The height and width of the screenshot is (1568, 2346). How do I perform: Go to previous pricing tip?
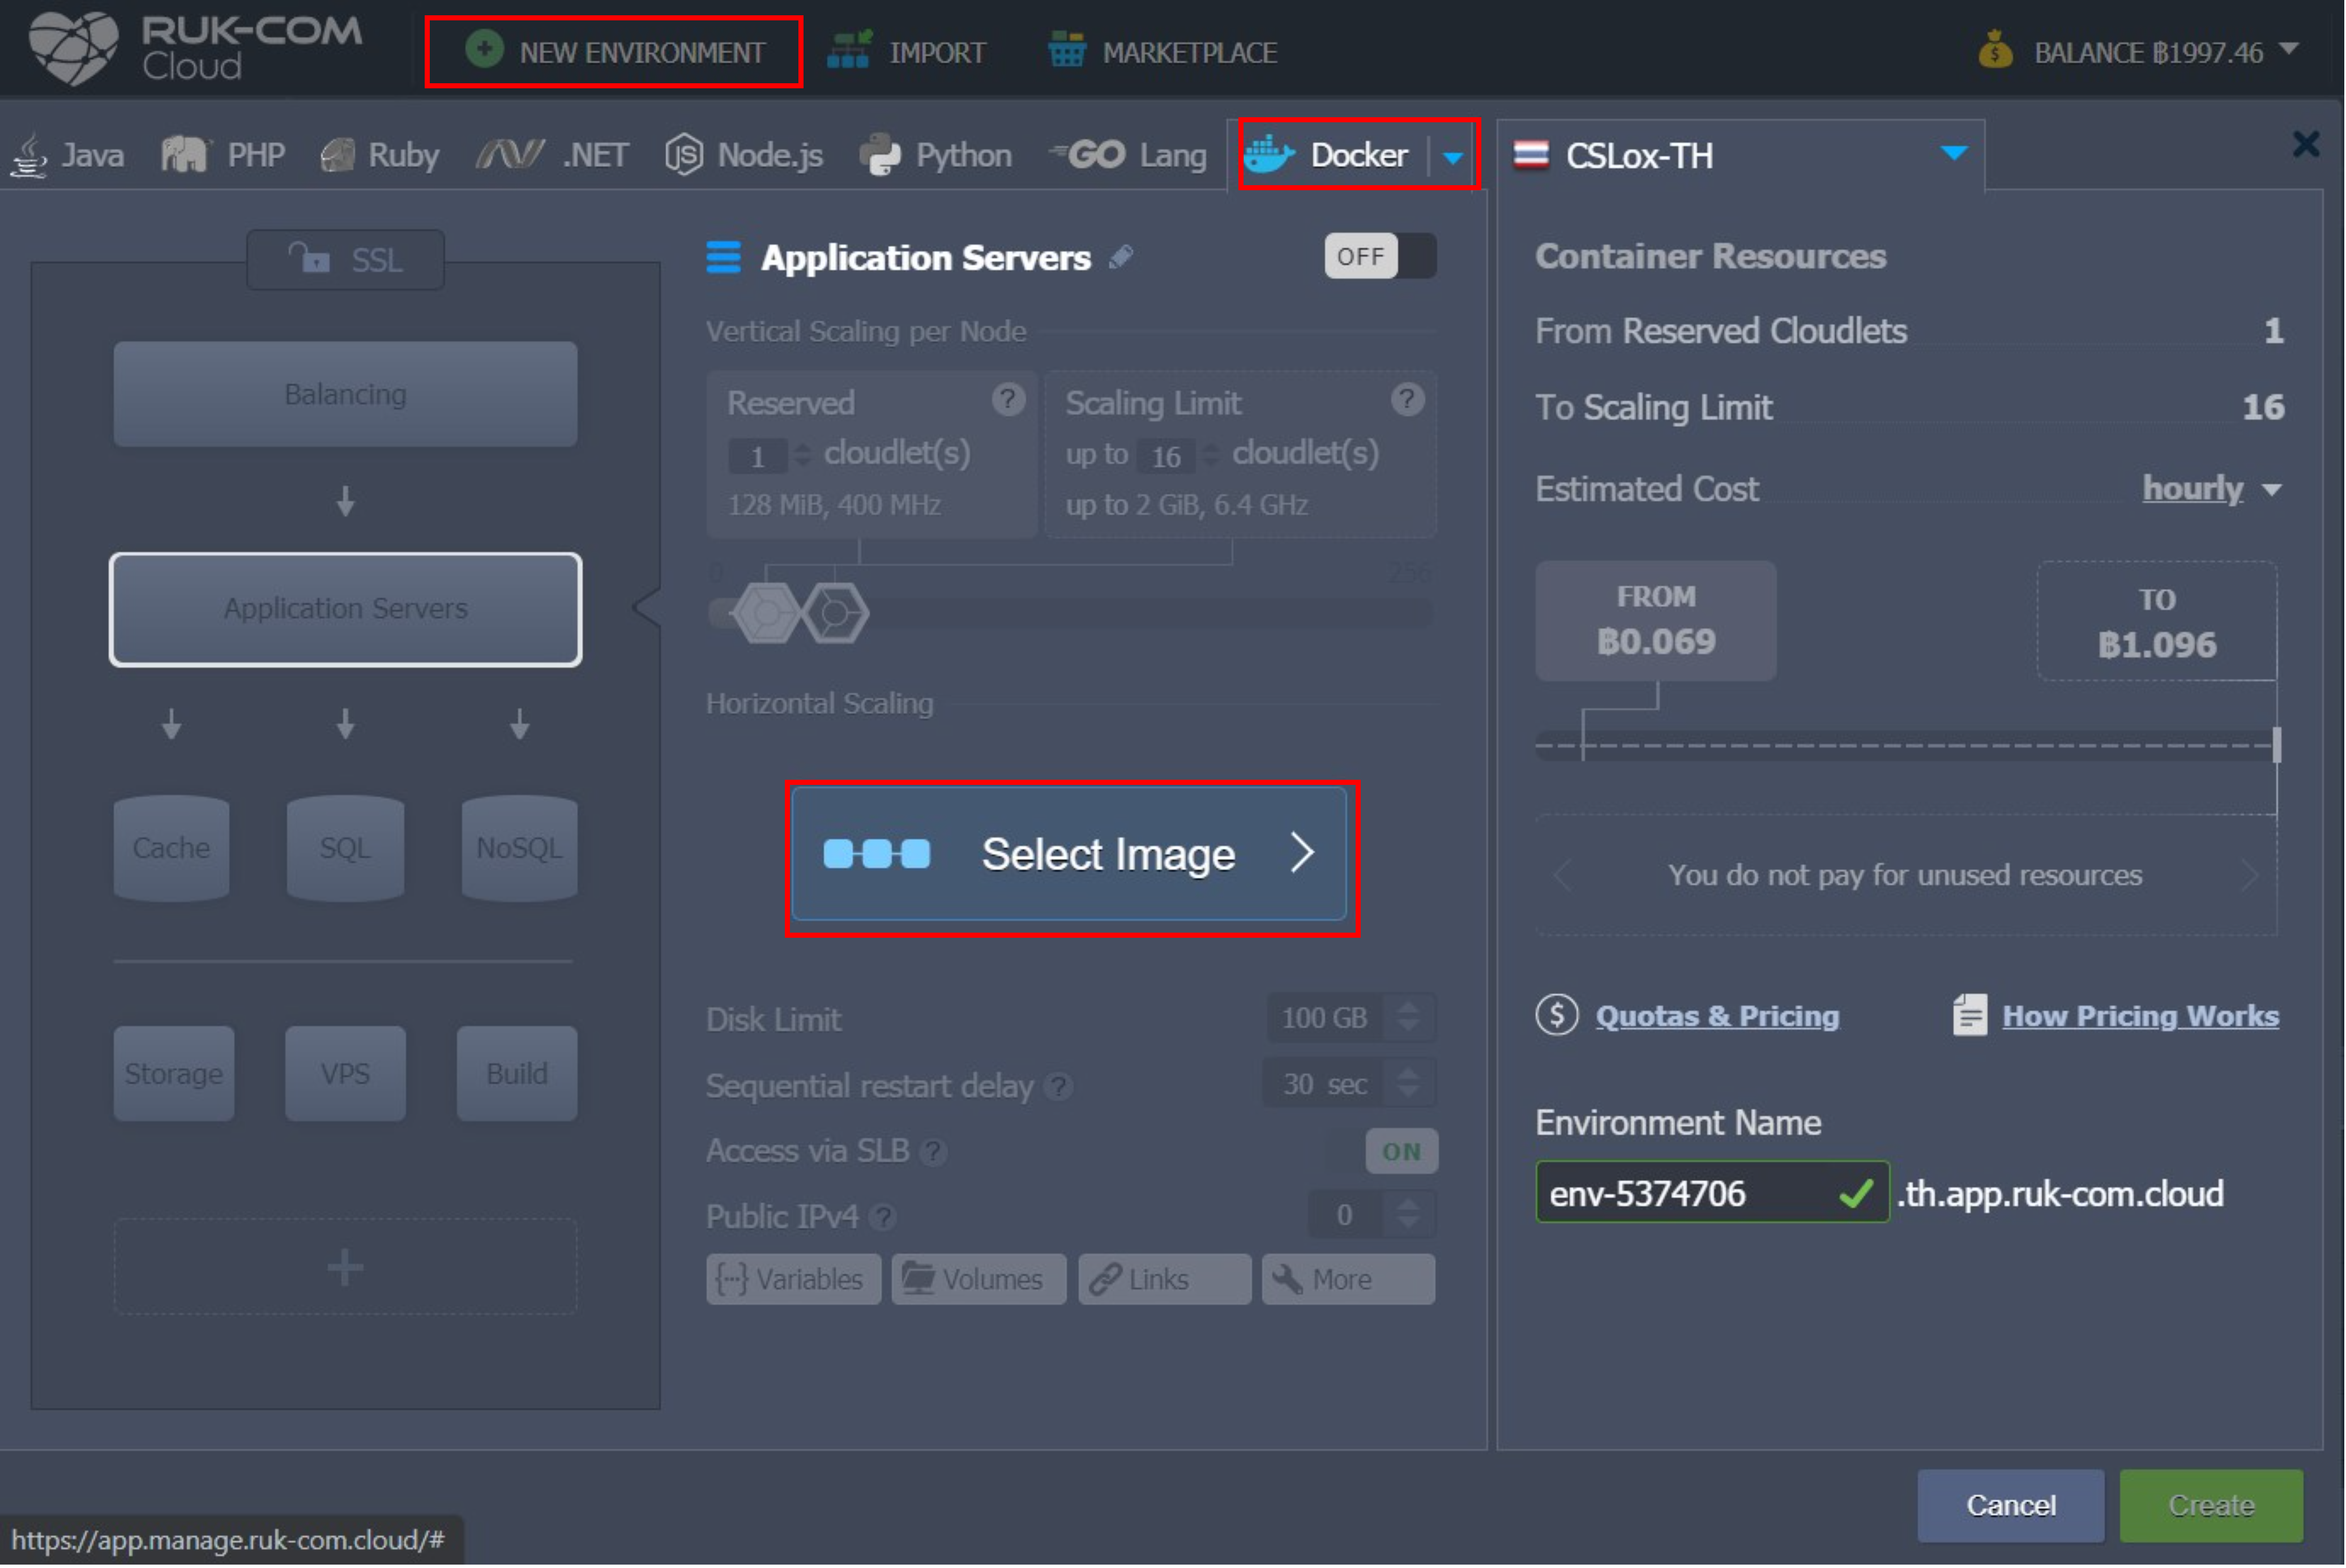(1562, 876)
